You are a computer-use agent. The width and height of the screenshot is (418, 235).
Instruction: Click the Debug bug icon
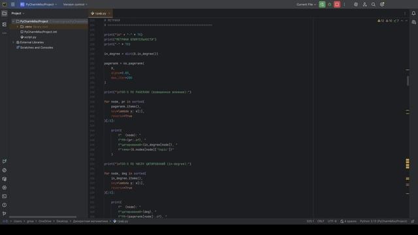pyautogui.click(x=329, y=5)
